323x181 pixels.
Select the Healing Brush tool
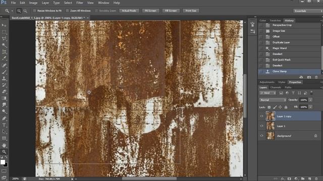click(4, 65)
